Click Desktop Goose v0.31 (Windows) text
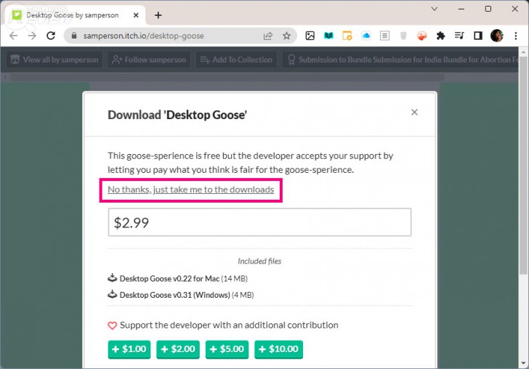Viewport: 529px width, 369px height. [x=174, y=295]
